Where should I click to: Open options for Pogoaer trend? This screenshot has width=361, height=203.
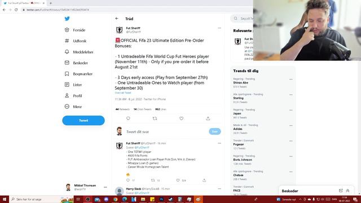click(291, 141)
